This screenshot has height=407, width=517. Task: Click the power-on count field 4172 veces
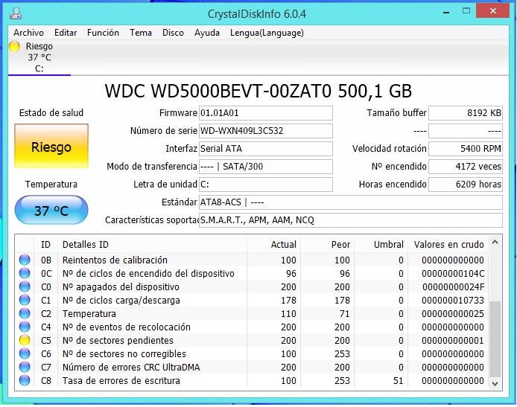[466, 166]
